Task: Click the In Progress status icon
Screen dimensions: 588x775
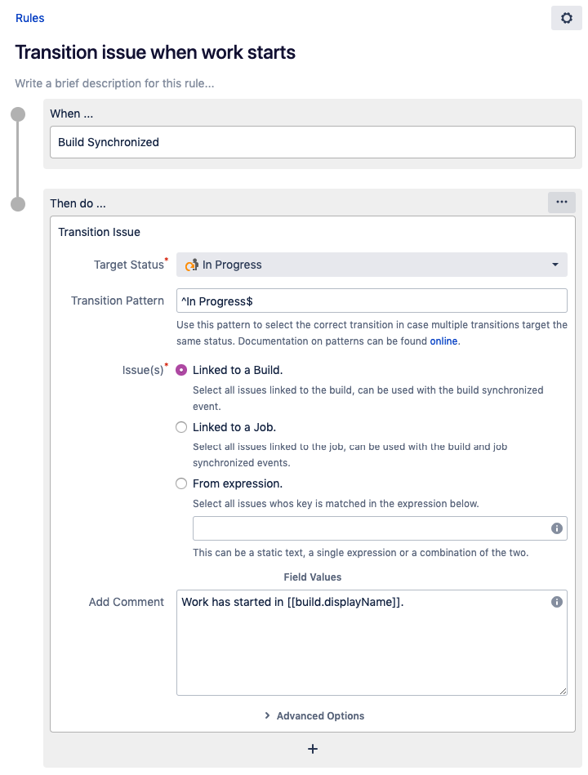Action: (191, 265)
